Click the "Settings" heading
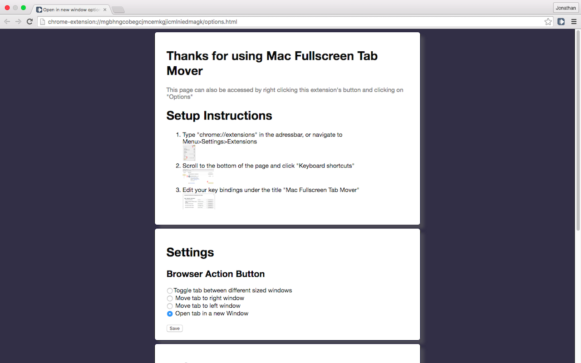 pyautogui.click(x=190, y=252)
